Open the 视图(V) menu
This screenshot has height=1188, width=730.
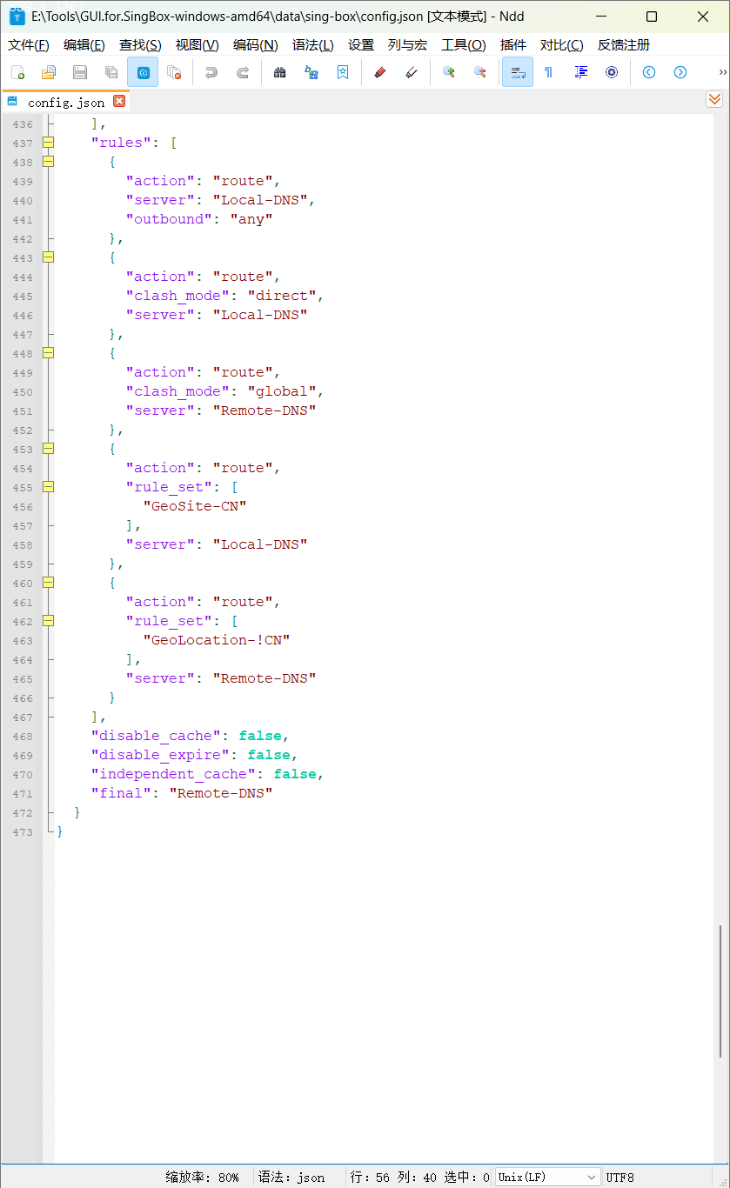[197, 45]
